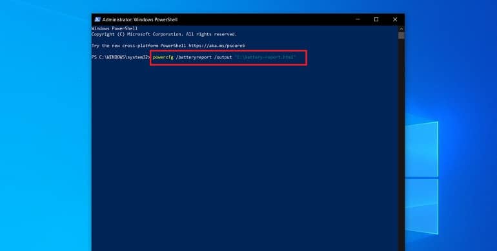Click the 'powercfg' command word
This screenshot has width=497, height=251.
pos(163,57)
